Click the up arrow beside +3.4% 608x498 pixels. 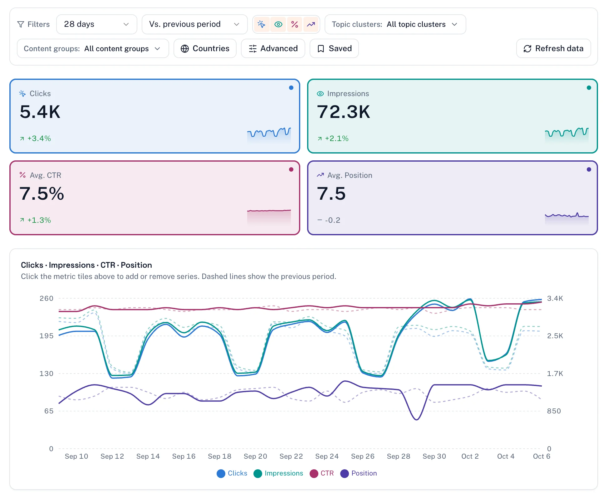tap(22, 139)
